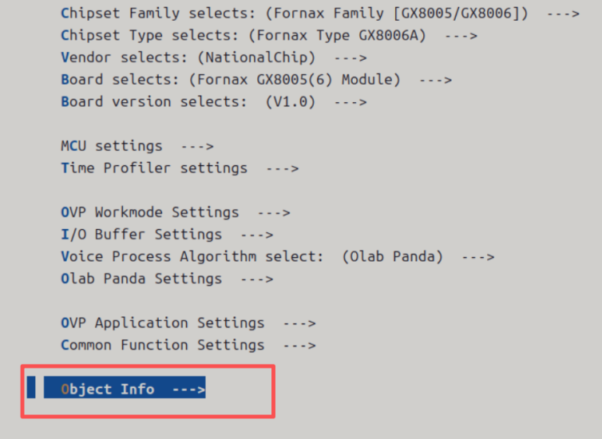This screenshot has height=439, width=602.
Task: Click arrow next to Object Info
Action: pyautogui.click(x=188, y=390)
